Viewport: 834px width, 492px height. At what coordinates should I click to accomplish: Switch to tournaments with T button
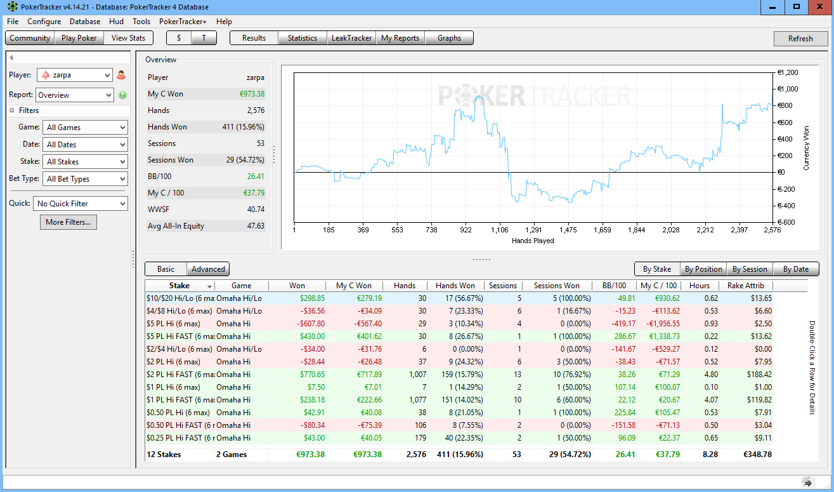pyautogui.click(x=204, y=38)
